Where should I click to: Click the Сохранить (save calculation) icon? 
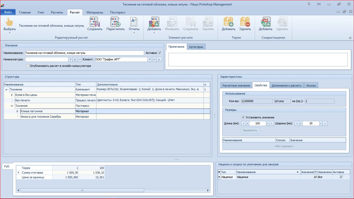[95, 22]
